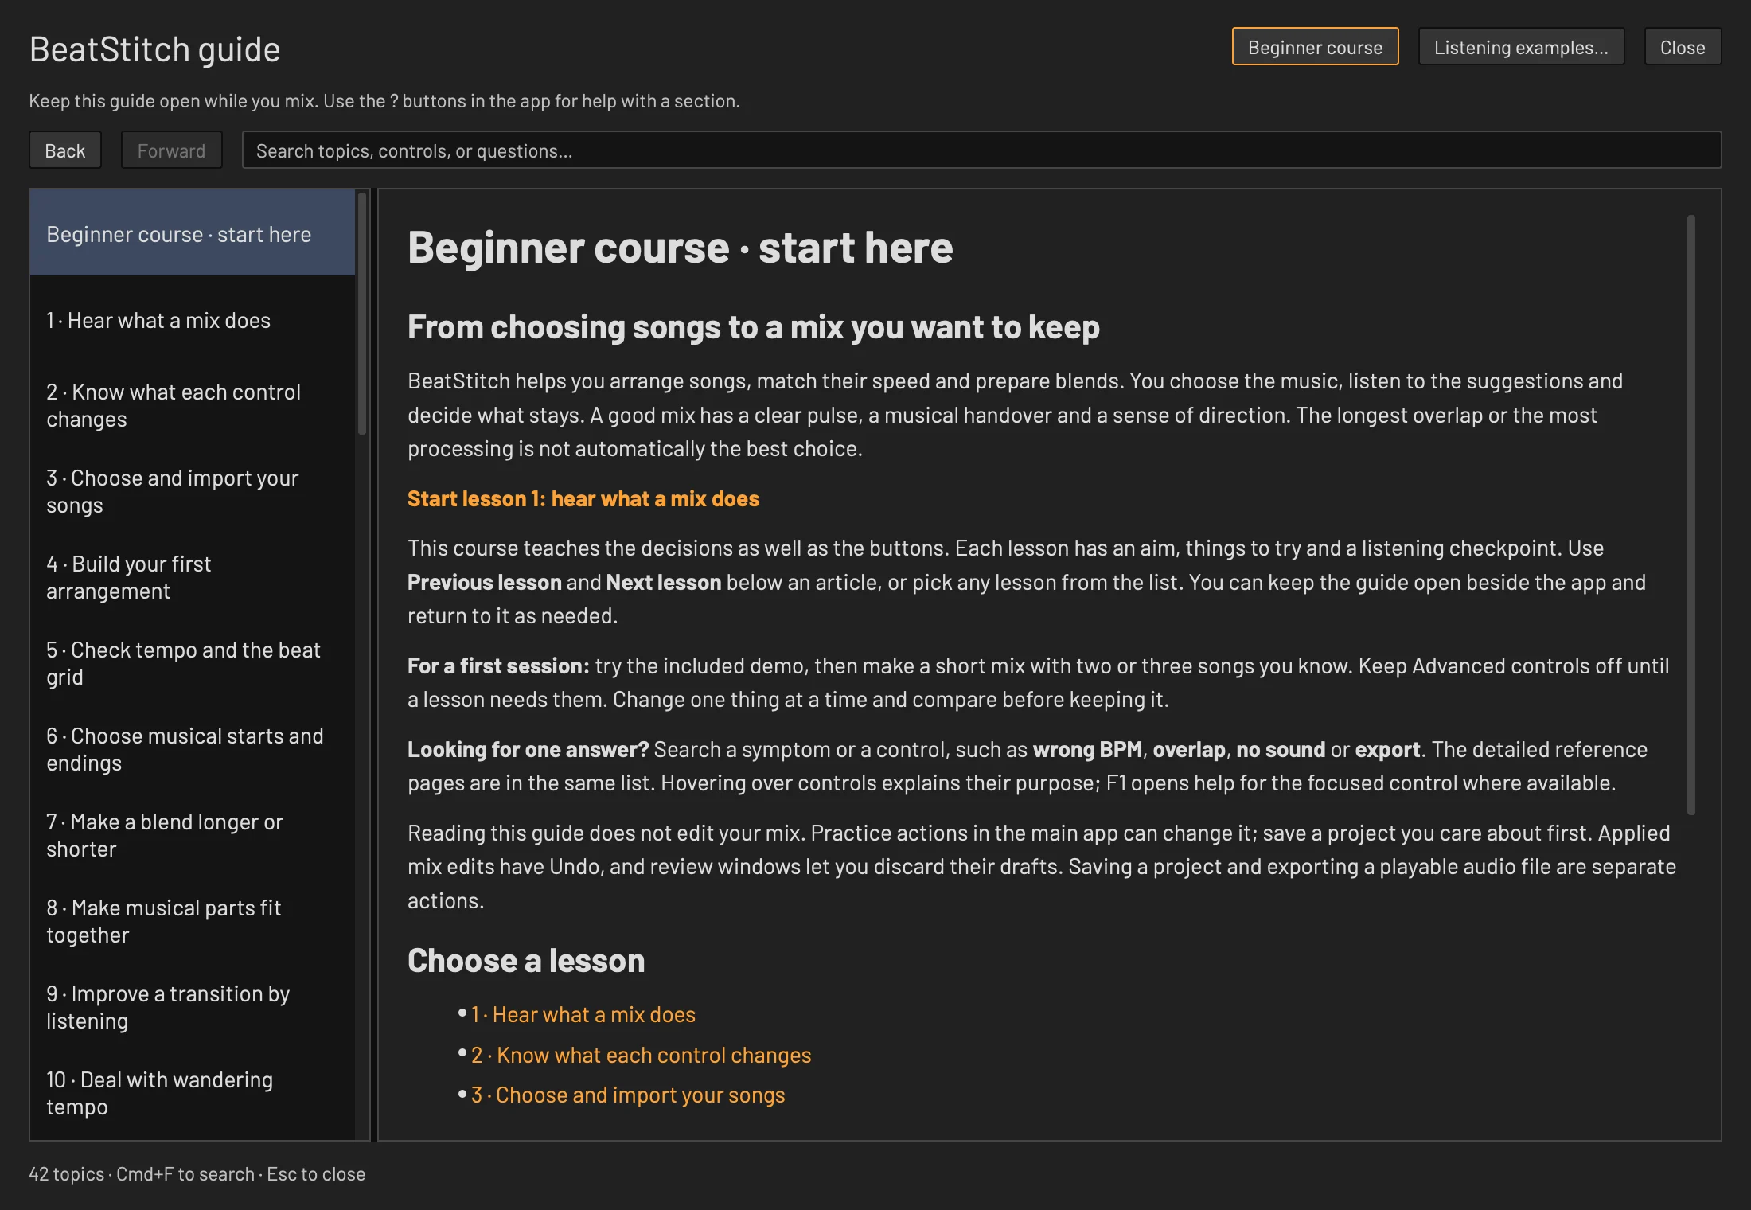Screen dimensions: 1751x1210
Task: Close the BeatStitch guide
Action: coord(1683,47)
